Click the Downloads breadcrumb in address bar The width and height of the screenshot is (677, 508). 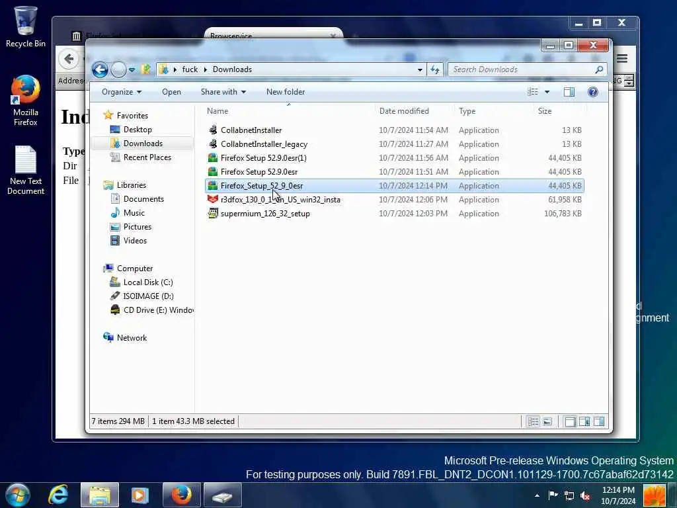point(232,69)
